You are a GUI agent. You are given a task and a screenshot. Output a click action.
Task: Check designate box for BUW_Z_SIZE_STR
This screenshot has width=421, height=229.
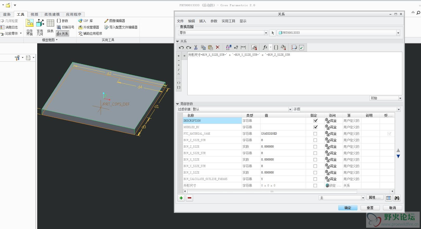(x=315, y=140)
